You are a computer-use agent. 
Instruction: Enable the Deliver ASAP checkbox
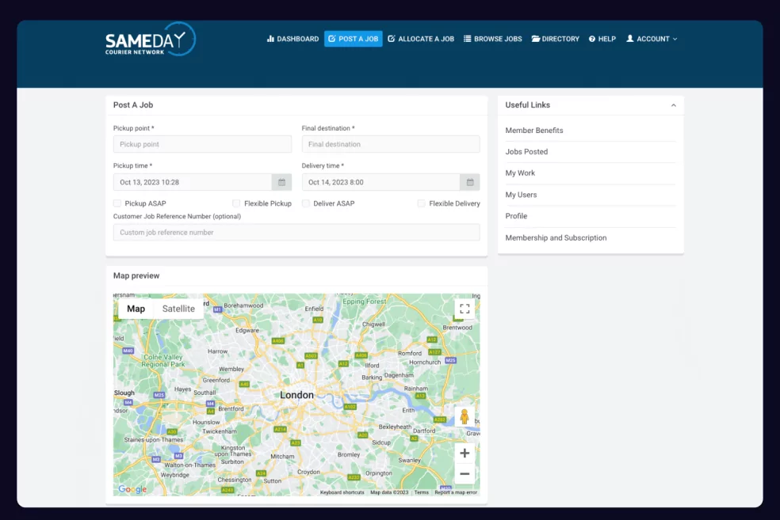tap(306, 203)
